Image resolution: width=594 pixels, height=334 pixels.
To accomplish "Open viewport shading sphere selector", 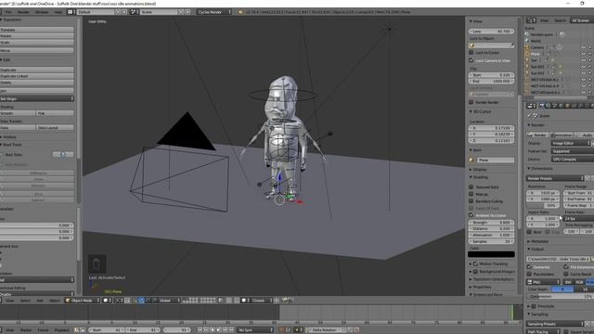I will pyautogui.click(x=108, y=301).
